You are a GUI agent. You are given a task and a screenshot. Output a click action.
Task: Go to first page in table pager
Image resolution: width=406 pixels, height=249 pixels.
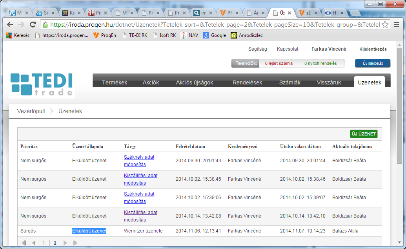click(x=24, y=243)
